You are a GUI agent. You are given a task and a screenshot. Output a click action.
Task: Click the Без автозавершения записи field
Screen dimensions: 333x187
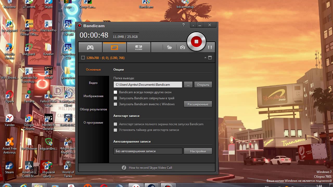point(148,151)
